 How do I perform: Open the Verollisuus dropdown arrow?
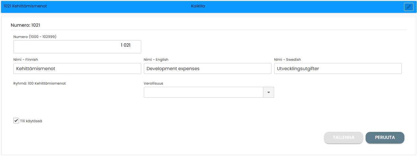tap(269, 92)
